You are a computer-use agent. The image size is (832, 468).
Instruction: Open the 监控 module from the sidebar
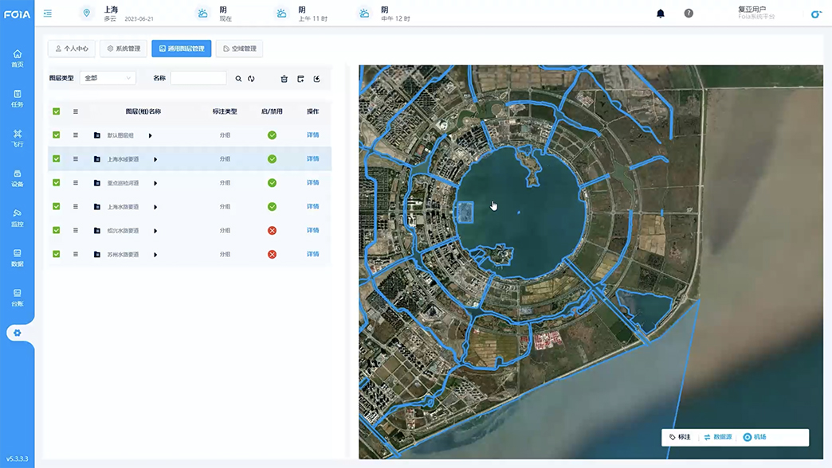point(18,216)
